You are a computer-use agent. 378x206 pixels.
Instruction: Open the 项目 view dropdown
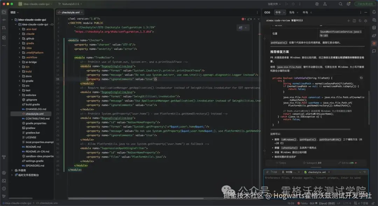point(14,12)
